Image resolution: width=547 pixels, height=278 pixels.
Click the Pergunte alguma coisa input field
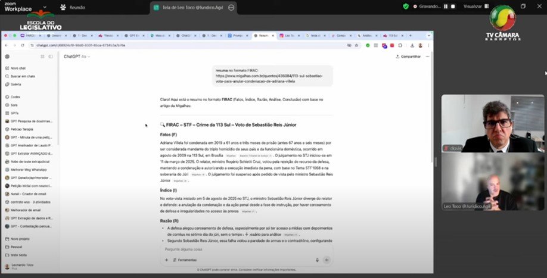[x=238, y=249]
